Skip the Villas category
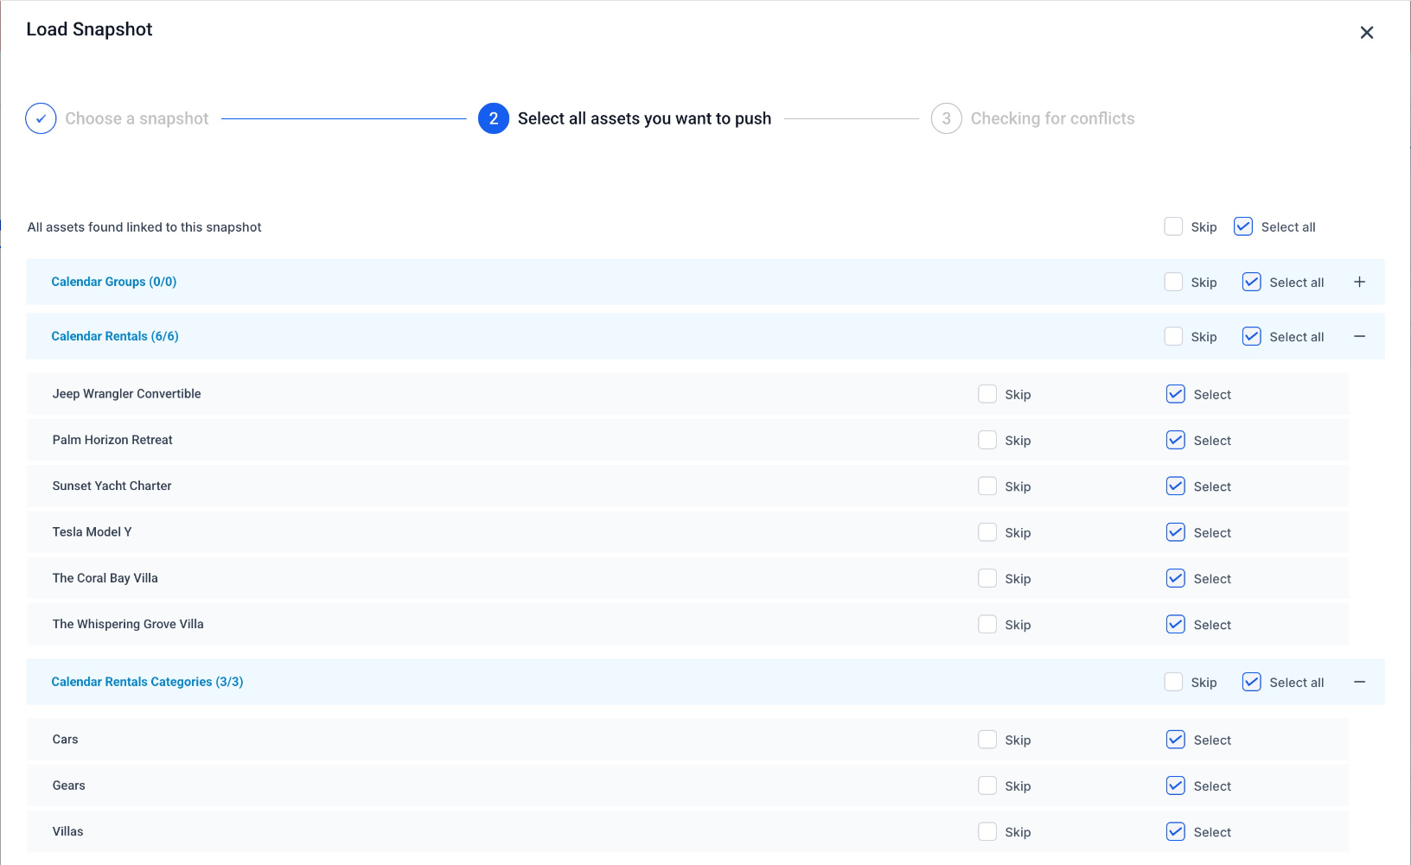The image size is (1411, 865). (987, 831)
